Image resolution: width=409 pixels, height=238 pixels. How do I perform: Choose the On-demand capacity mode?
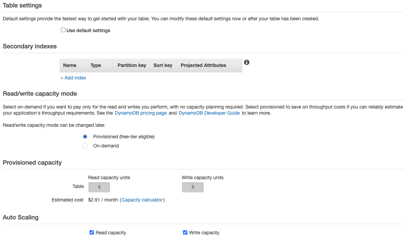[85, 146]
